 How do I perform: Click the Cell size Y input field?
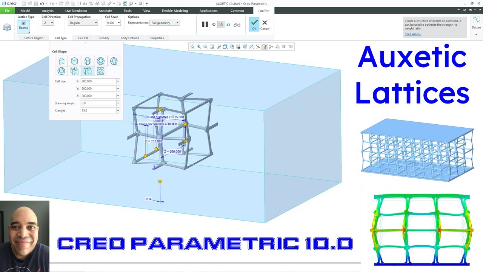[x=98, y=88]
